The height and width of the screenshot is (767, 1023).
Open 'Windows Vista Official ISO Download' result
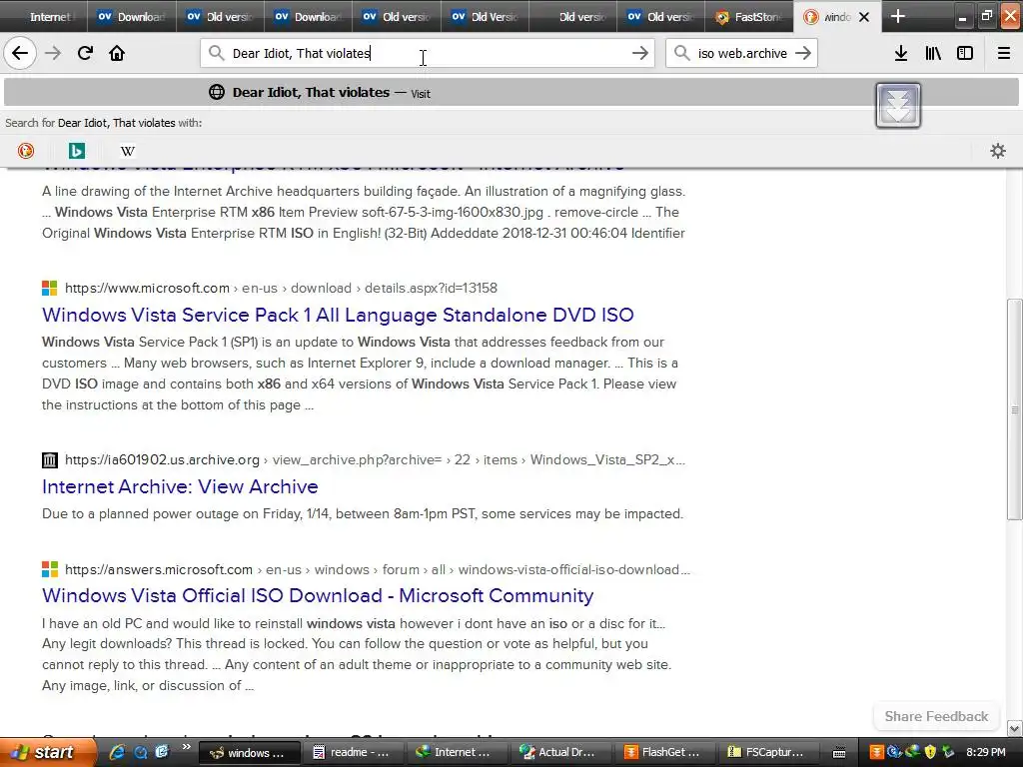318,595
